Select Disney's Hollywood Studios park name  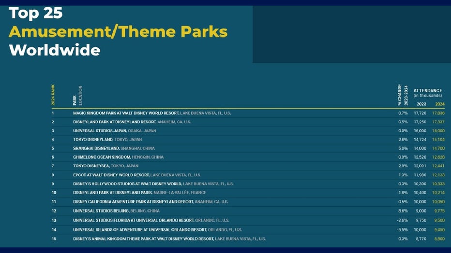(127, 184)
